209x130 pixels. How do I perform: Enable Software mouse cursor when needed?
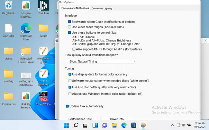pyautogui.click(x=70, y=81)
